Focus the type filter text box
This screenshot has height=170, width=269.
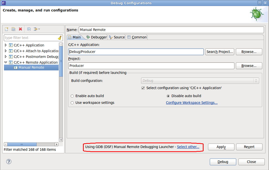coord(31,38)
